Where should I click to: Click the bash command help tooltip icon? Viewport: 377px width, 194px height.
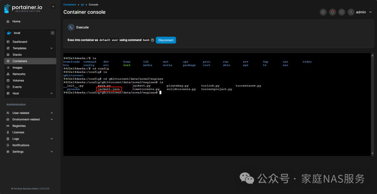pyautogui.click(x=152, y=40)
